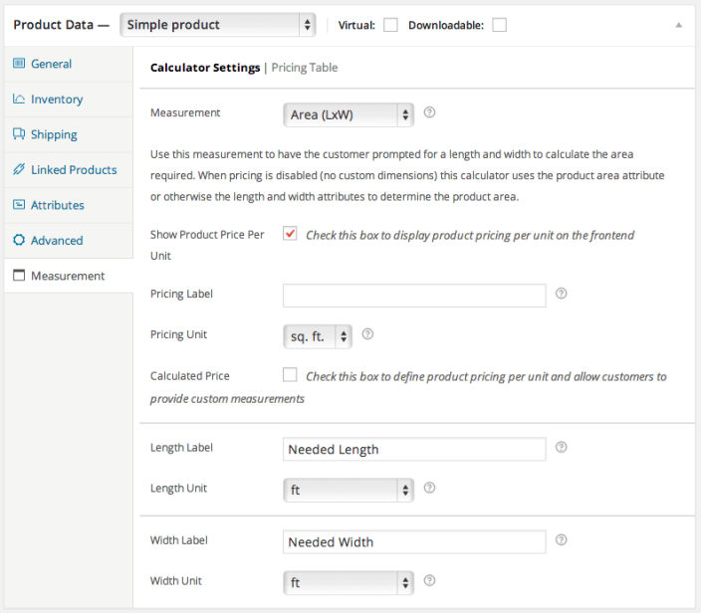Image resolution: width=701 pixels, height=613 pixels.
Task: Uncheck Show Product Price Per Unit
Action: [x=290, y=234]
